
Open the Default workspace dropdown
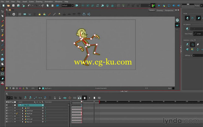(67, 6)
